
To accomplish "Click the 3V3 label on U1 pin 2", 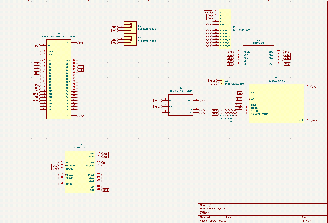I will (81, 43).
